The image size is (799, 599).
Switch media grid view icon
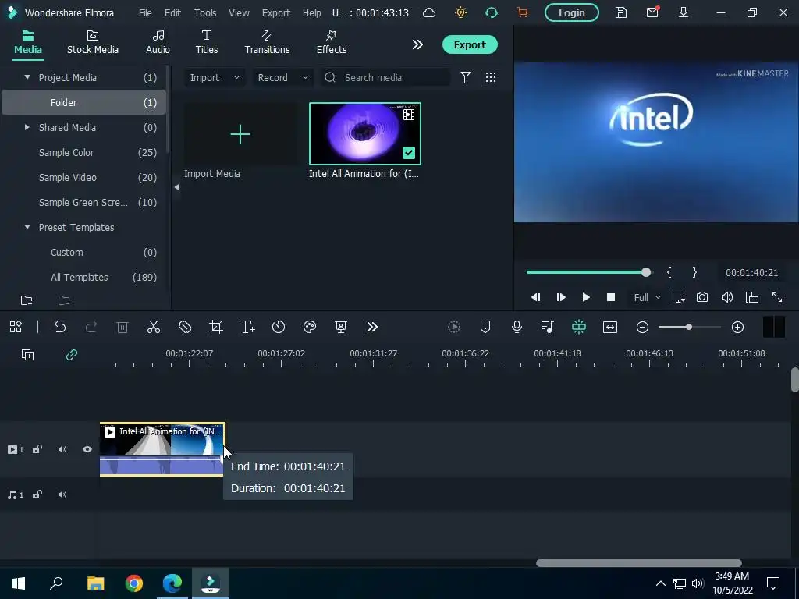[491, 77]
